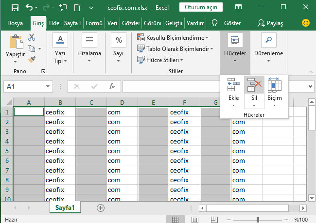Save the workbook with the floppy icon

coord(15,8)
